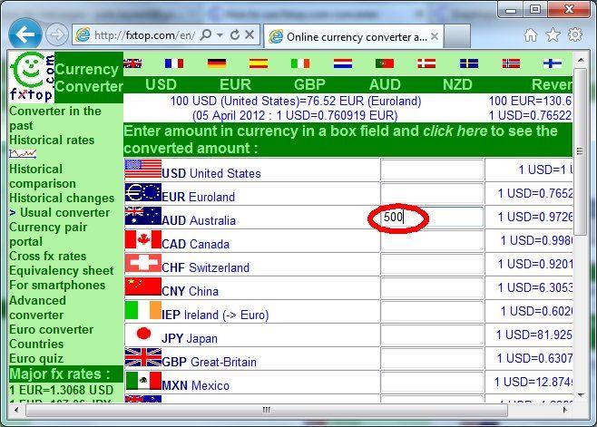The height and width of the screenshot is (427, 597).
Task: Open the Cross fx rates link
Action: [x=49, y=257]
